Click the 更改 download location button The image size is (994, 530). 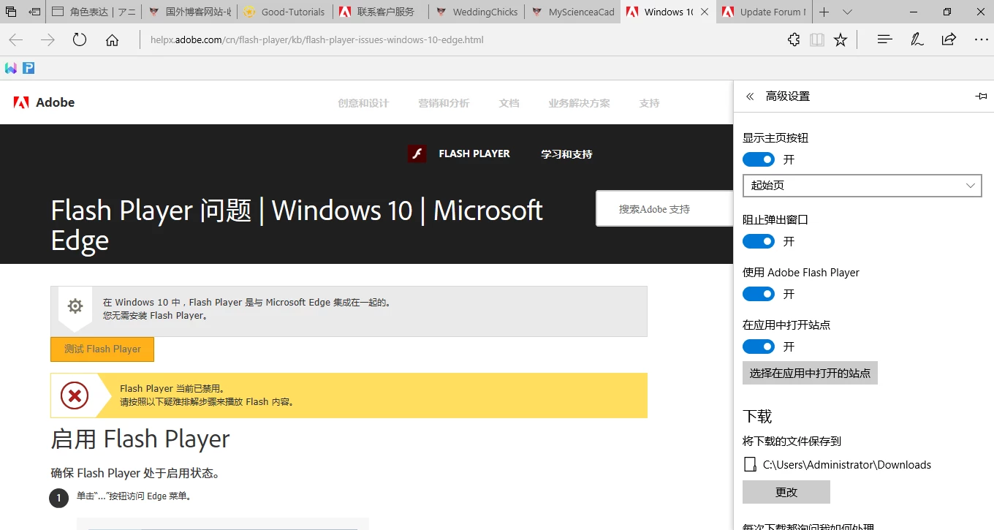pos(786,492)
